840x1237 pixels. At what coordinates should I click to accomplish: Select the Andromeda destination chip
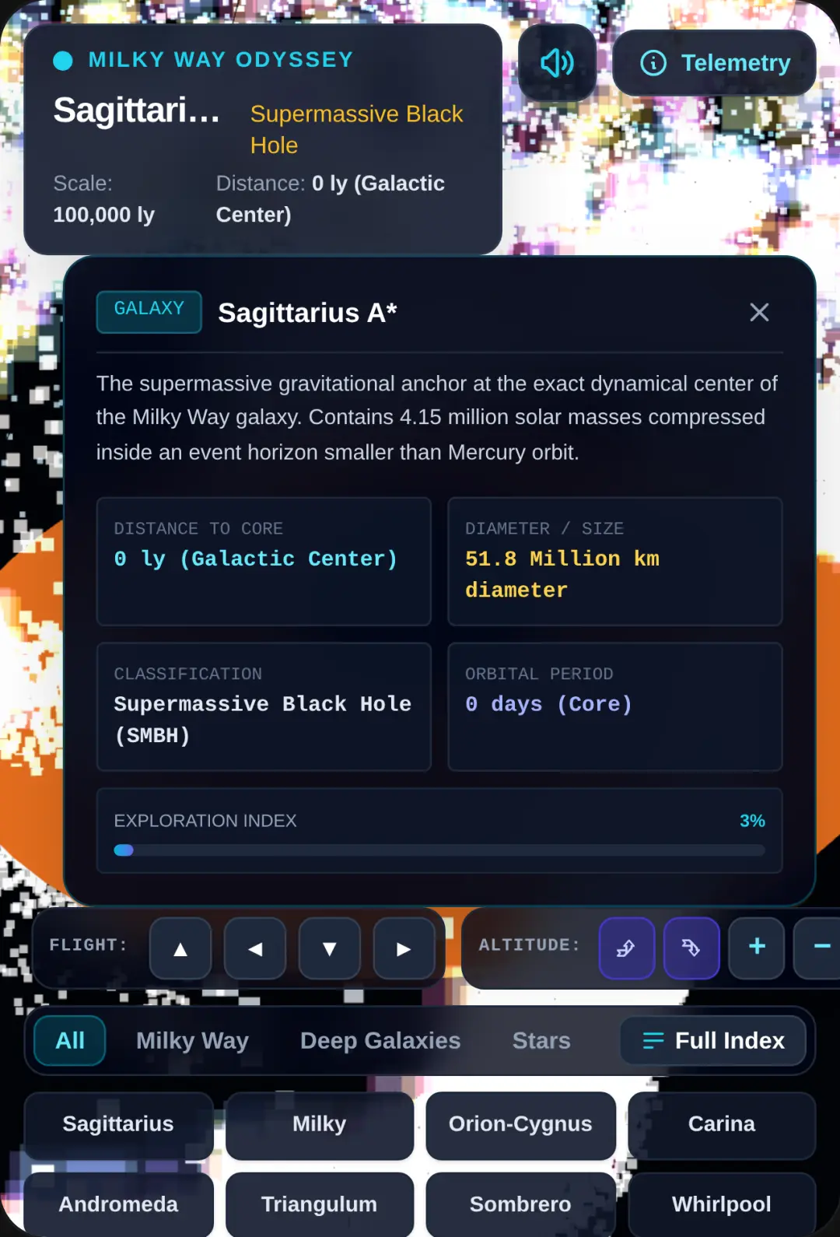[x=118, y=1204]
